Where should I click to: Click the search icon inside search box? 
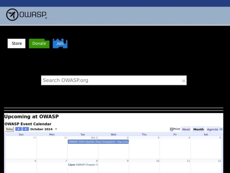click(x=184, y=81)
